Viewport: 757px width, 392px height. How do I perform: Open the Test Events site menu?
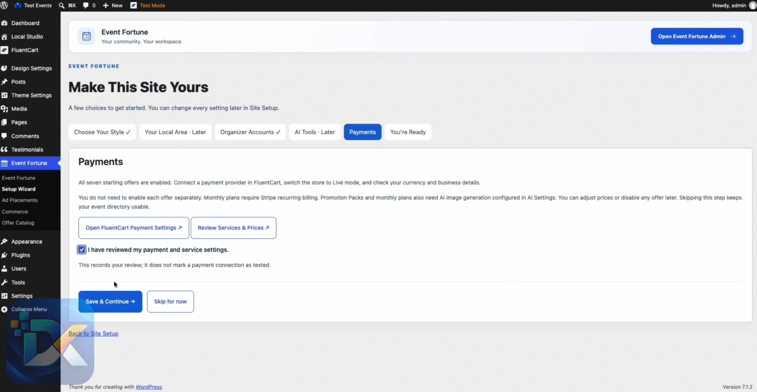coord(33,5)
